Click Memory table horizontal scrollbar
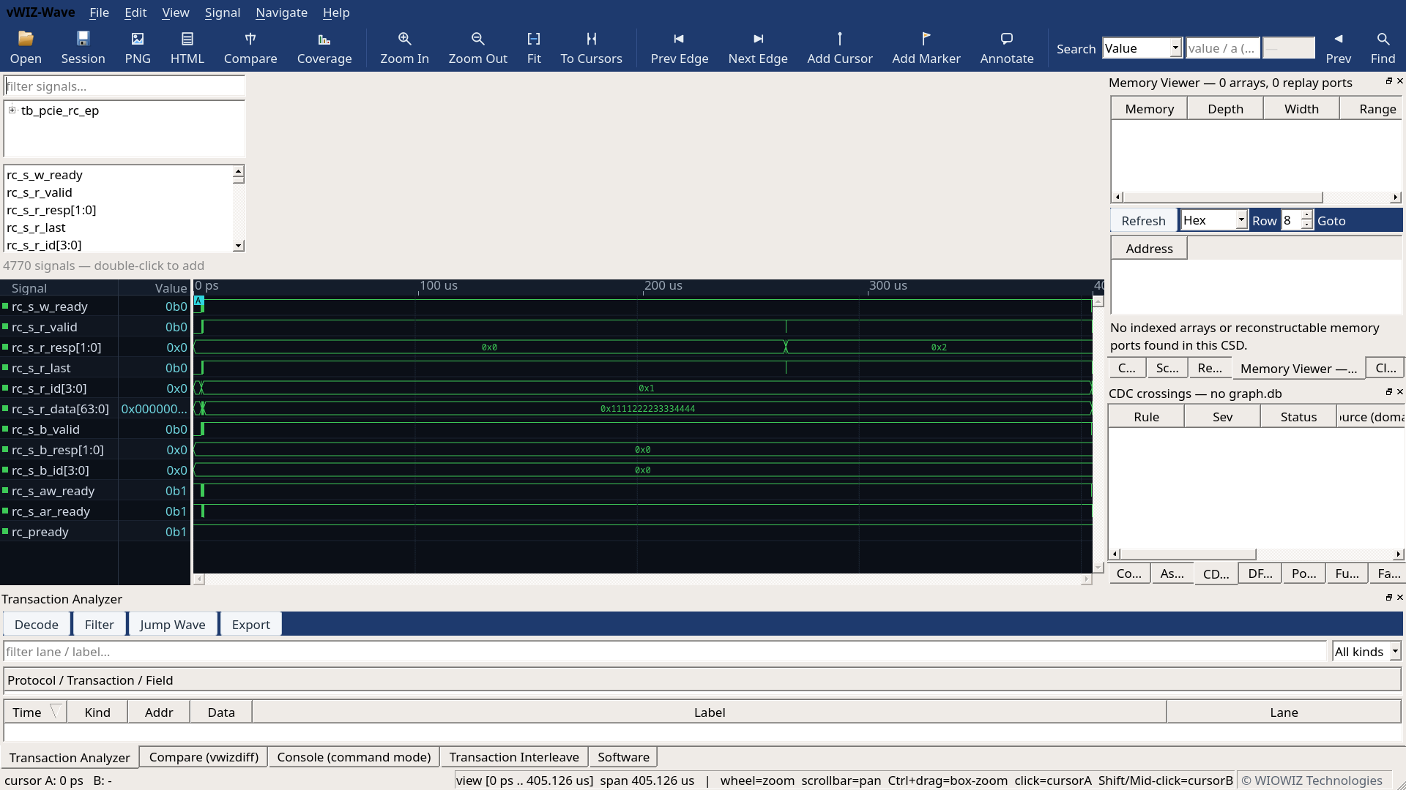Screen dimensions: 1406x790 (1223, 197)
